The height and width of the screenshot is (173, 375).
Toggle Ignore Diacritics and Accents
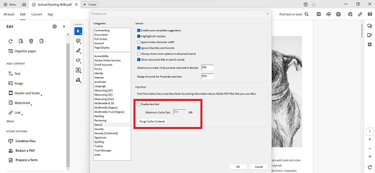(139, 48)
